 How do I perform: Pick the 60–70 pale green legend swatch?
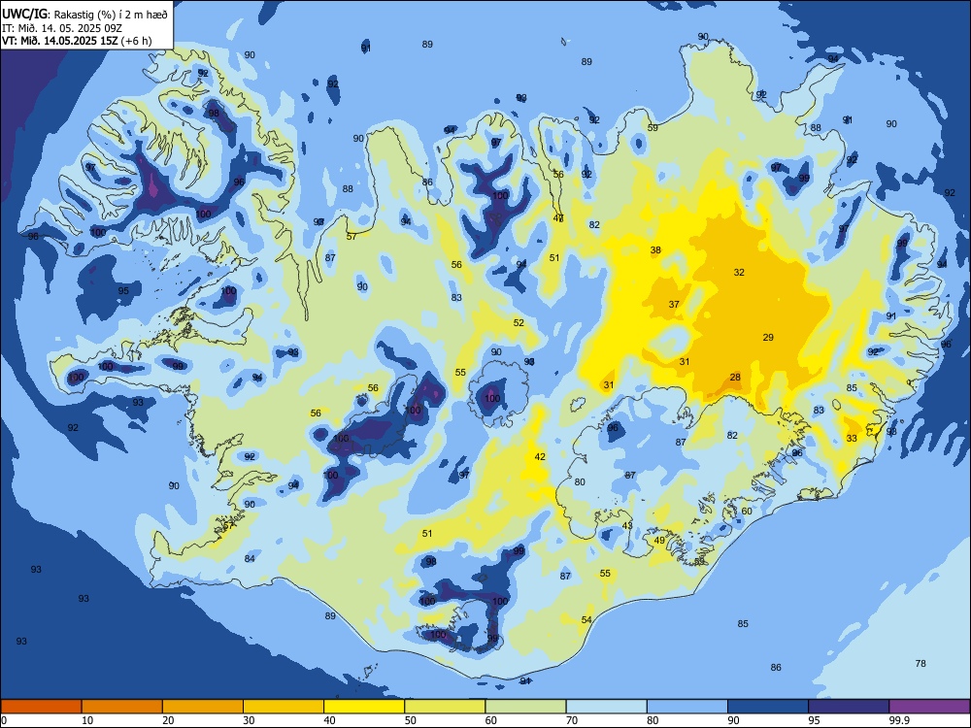click(x=525, y=707)
